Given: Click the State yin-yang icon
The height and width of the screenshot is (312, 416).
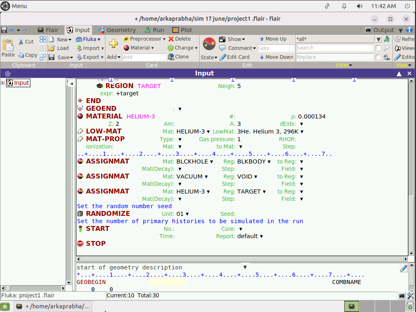Looking at the screenshot, I should pyautogui.click(x=209, y=44).
